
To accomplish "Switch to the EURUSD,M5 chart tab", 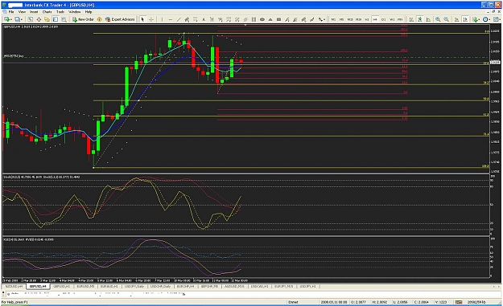I will pyautogui.click(x=85, y=286).
